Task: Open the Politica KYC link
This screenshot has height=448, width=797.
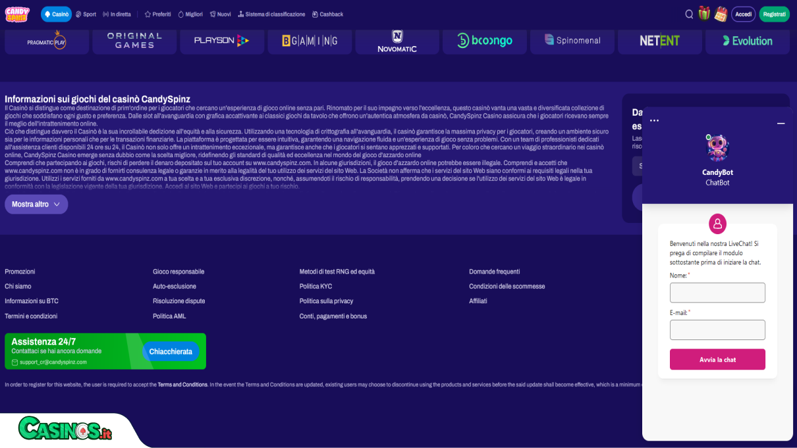Action: click(316, 286)
